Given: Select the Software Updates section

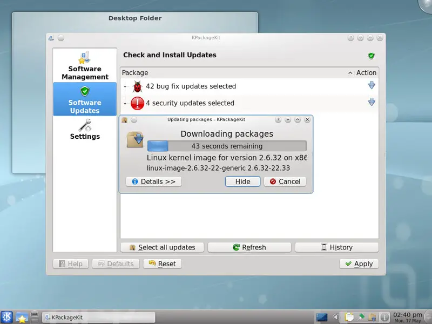Looking at the screenshot, I should click(x=85, y=99).
